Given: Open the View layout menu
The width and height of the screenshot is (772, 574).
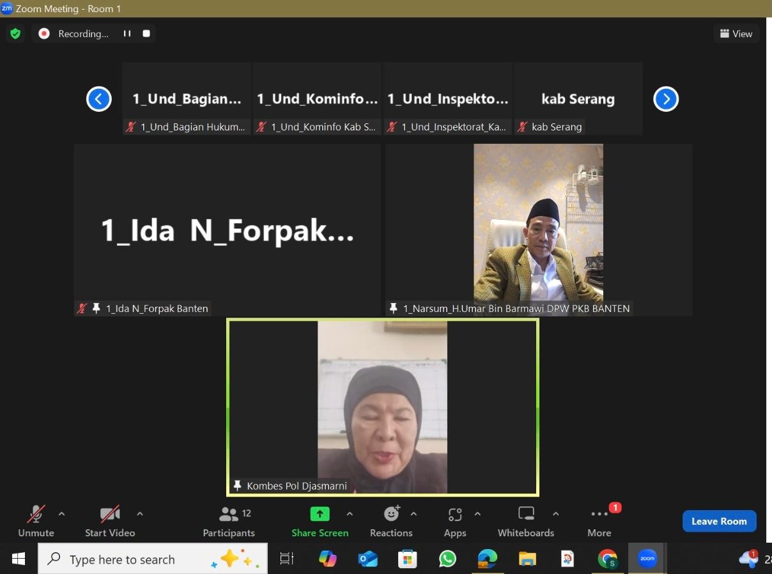Looking at the screenshot, I should tap(736, 34).
